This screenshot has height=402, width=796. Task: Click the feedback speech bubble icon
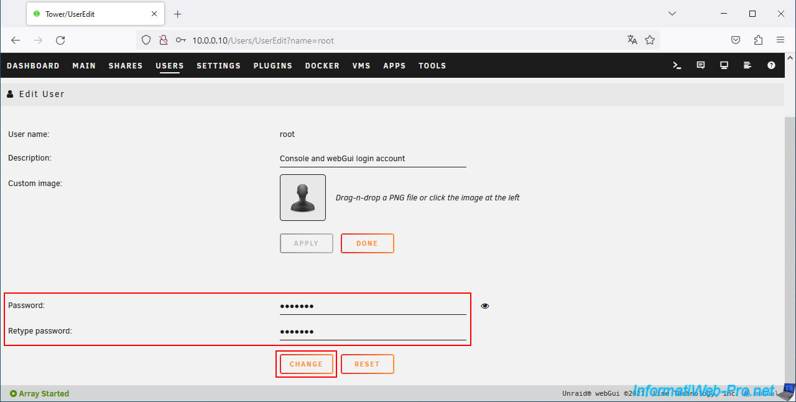coord(701,65)
